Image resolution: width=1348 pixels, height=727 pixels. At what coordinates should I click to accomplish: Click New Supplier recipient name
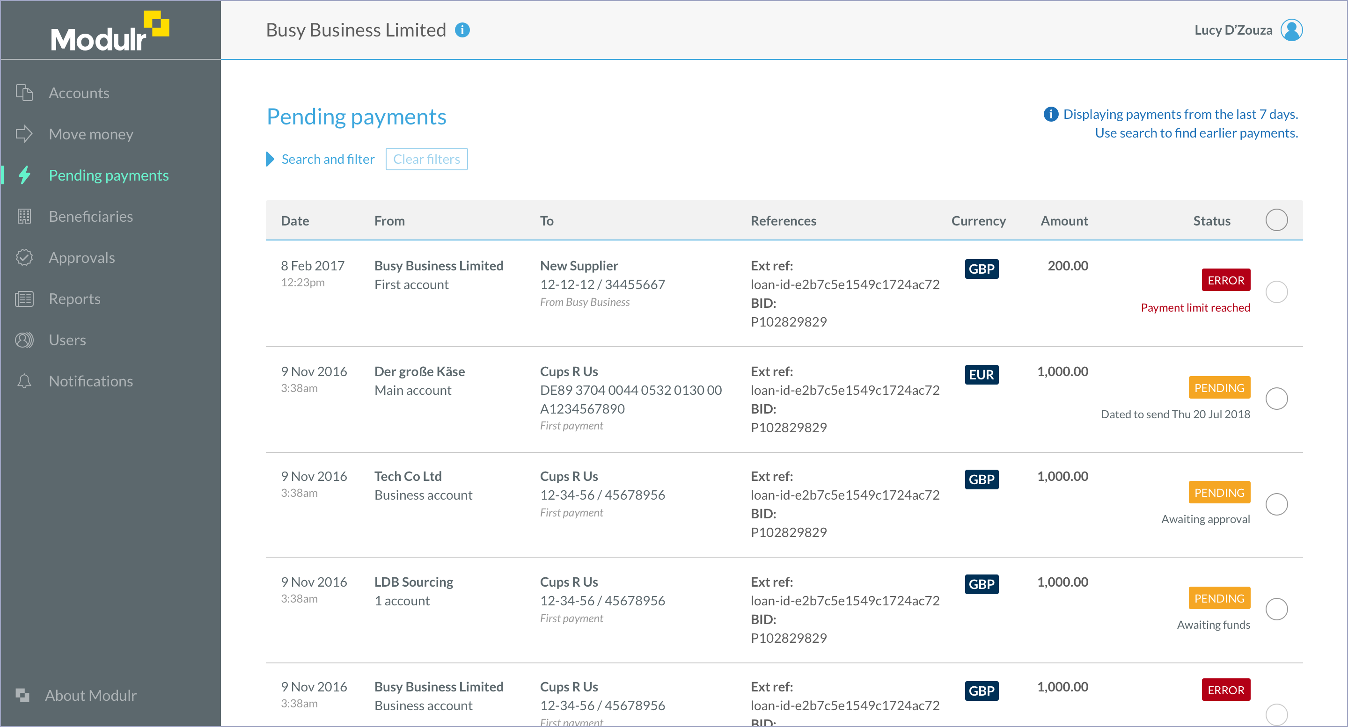point(579,266)
